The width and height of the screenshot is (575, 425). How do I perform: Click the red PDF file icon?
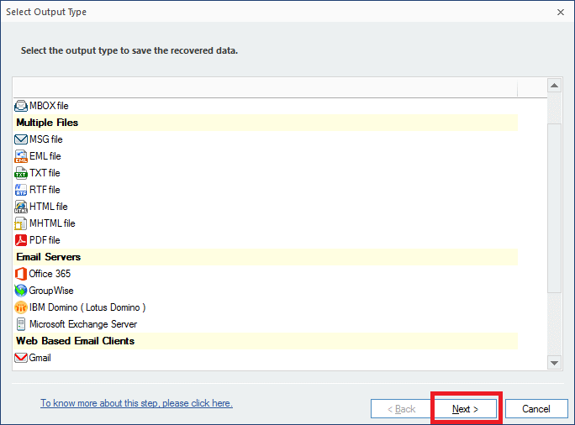tap(20, 240)
